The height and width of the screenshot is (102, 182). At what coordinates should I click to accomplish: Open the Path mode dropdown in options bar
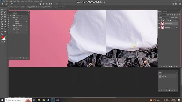[14, 4]
